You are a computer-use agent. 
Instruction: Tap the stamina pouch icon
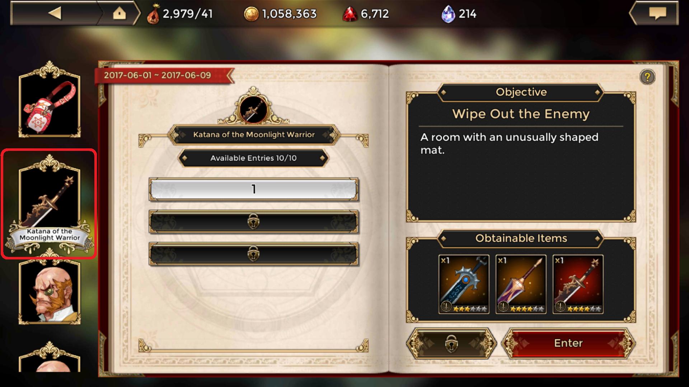153,14
